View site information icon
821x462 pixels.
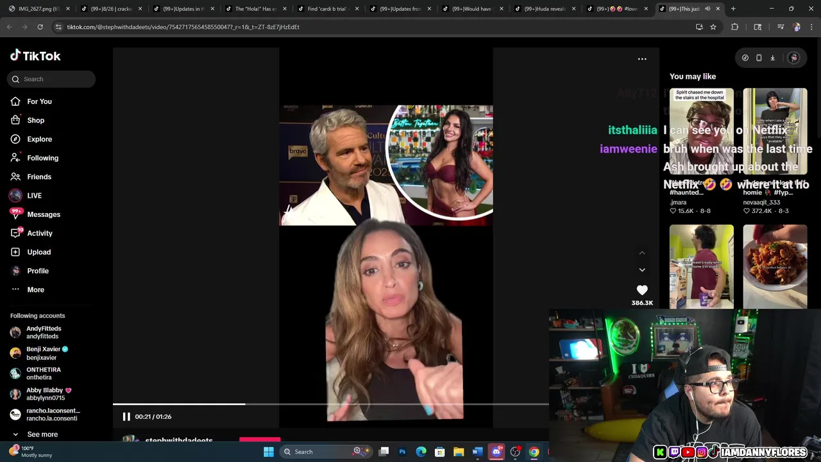(x=58, y=27)
